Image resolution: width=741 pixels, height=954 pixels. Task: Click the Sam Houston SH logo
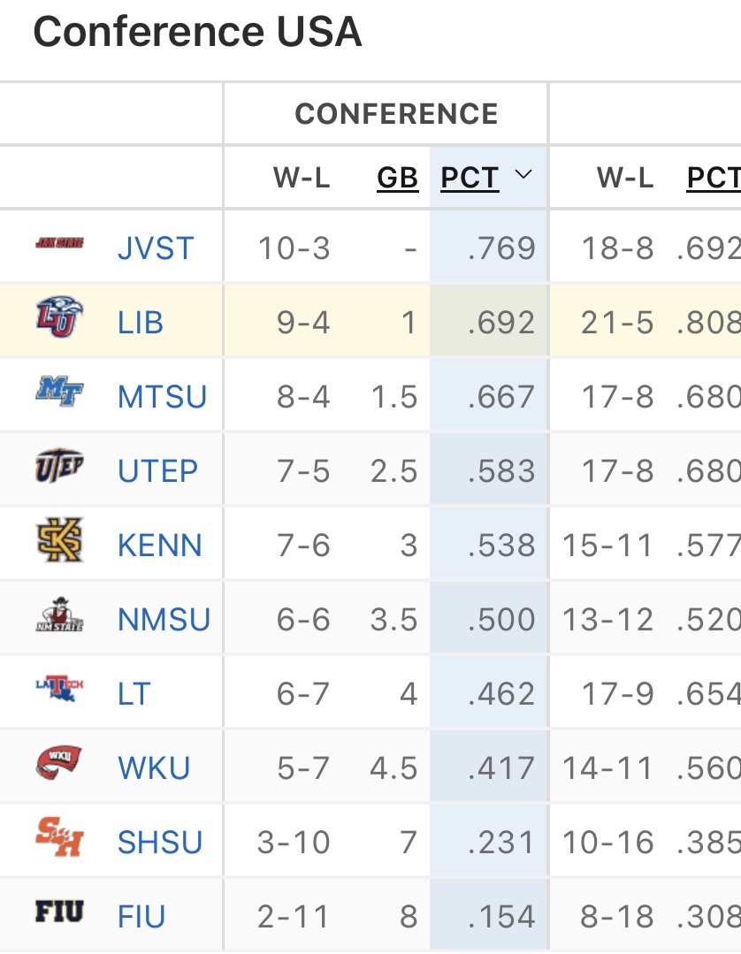coord(59,838)
